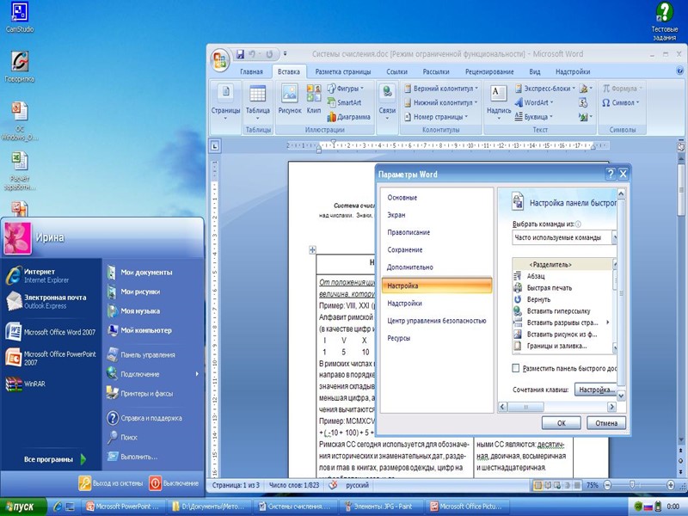Switch to Вид ribbon tab

[x=534, y=71]
